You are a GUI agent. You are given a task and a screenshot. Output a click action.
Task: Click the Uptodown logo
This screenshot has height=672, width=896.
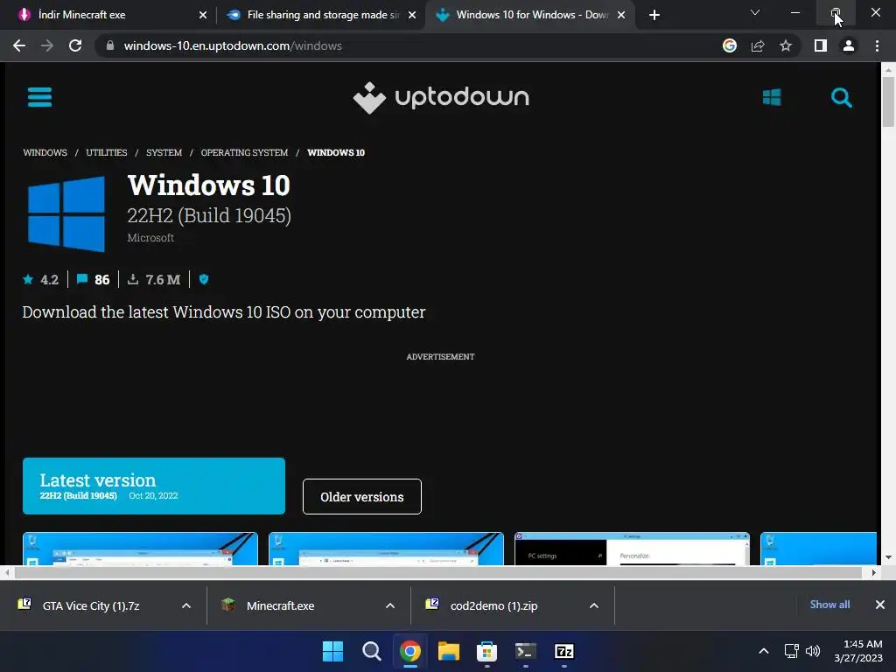(441, 98)
